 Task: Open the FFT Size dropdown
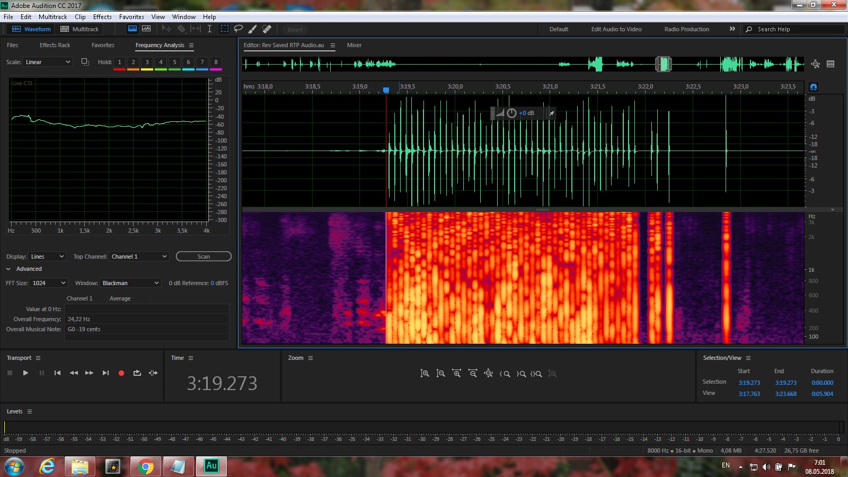click(x=49, y=283)
